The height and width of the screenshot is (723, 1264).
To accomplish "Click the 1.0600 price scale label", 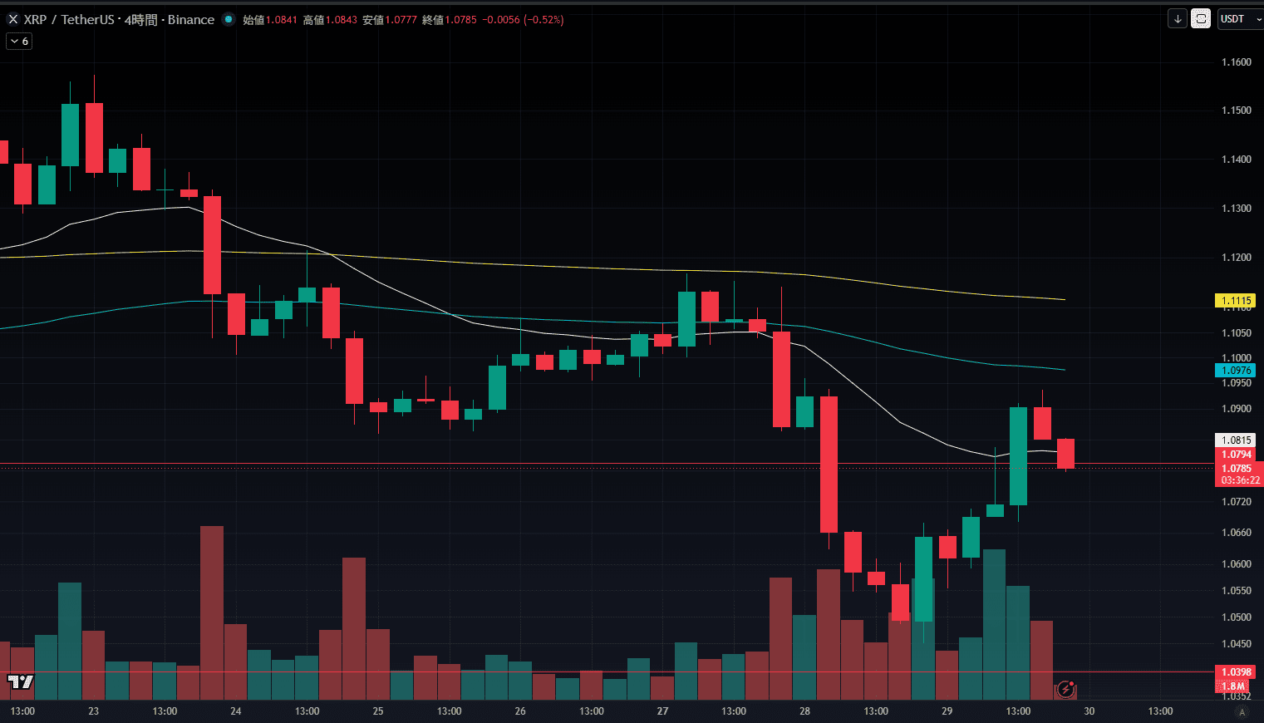I will 1236,564.
